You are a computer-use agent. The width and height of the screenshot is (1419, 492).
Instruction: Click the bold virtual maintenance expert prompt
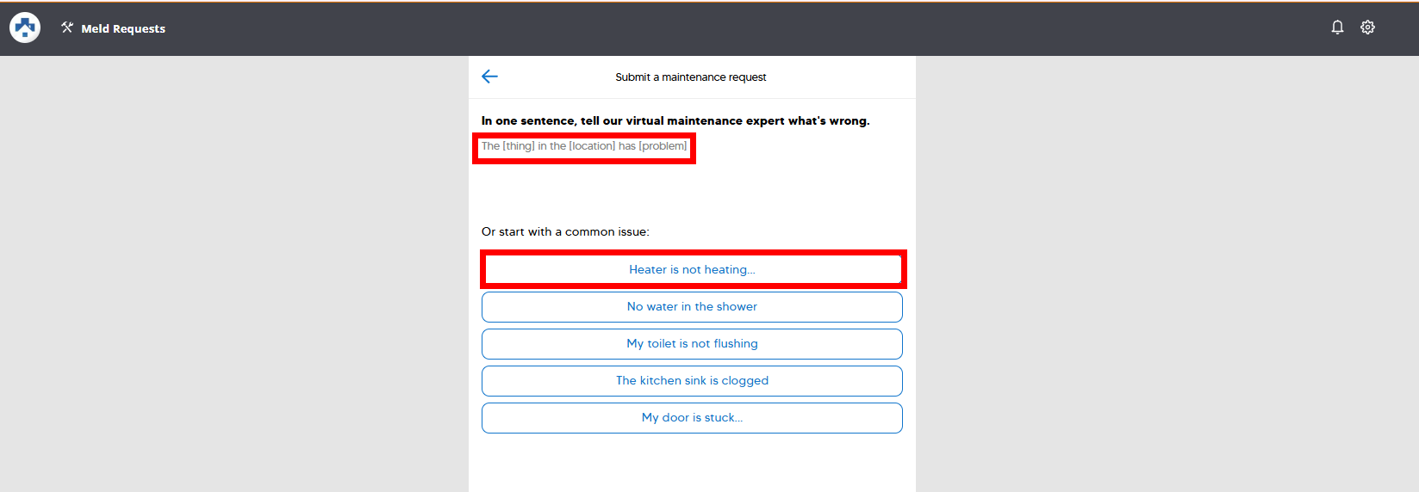(x=675, y=121)
